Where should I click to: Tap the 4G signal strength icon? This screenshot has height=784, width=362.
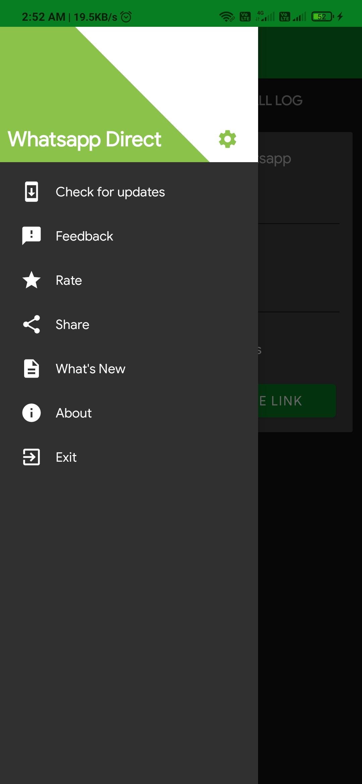[x=265, y=16]
